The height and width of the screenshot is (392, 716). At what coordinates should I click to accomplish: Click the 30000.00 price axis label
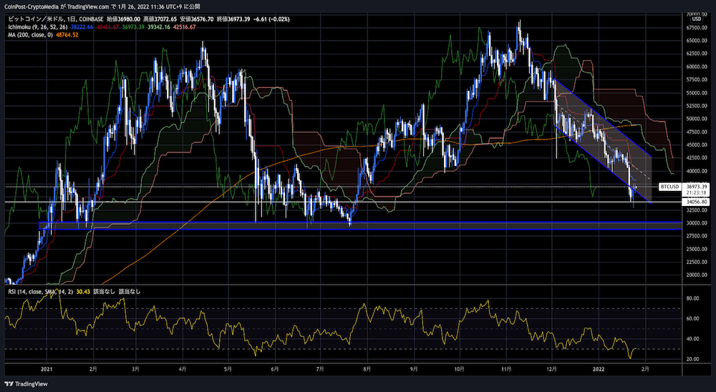click(x=697, y=223)
